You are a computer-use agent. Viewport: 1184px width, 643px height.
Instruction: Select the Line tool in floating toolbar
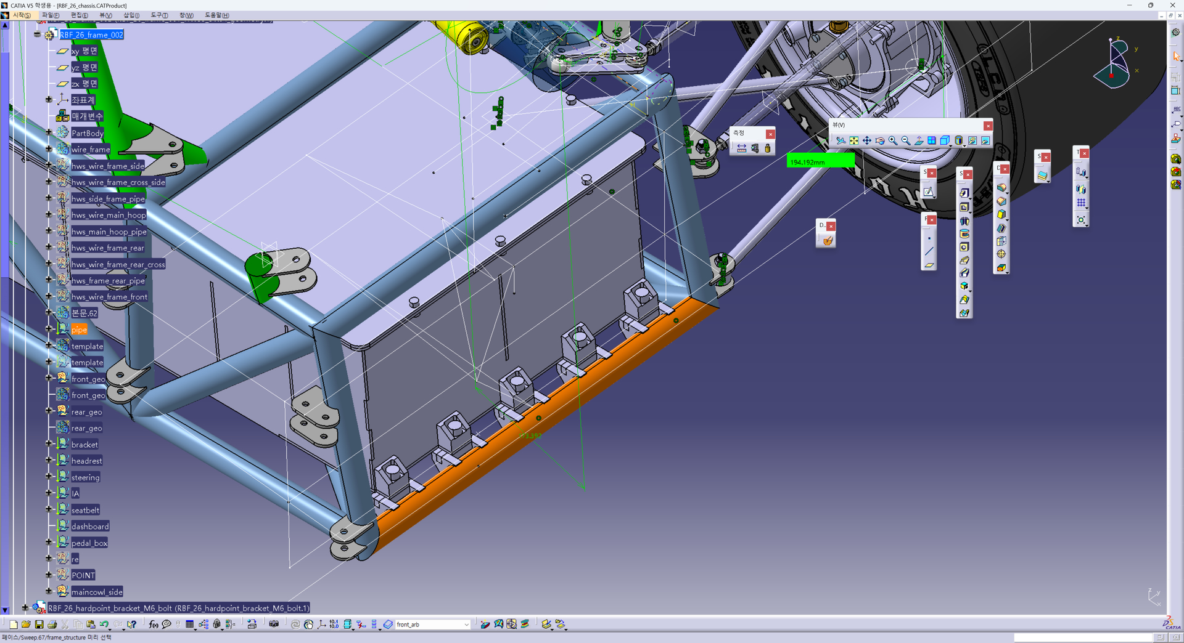(x=929, y=252)
